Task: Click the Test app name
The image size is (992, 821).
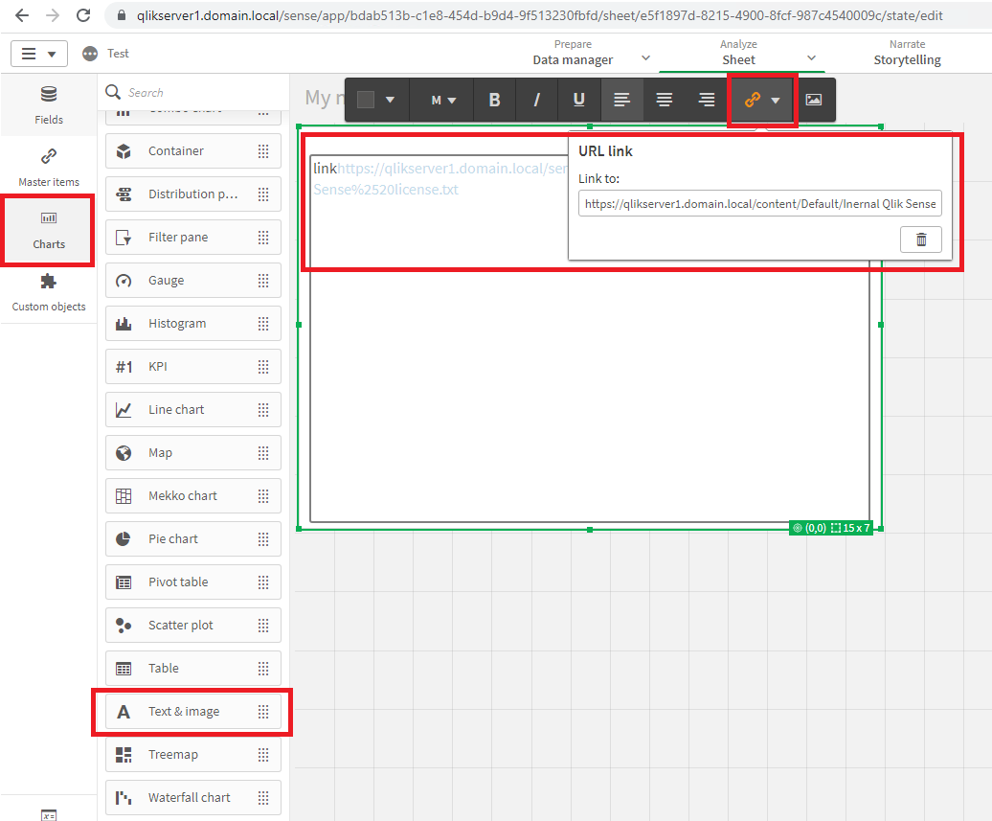Action: click(x=118, y=54)
